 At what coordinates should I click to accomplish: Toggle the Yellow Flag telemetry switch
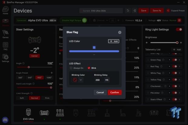pos(175,79)
